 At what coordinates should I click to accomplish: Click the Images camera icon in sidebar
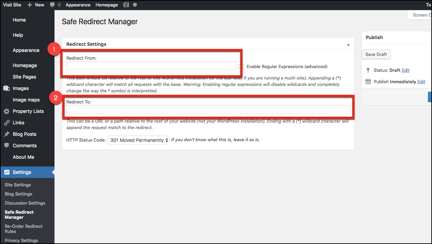[x=6, y=88]
